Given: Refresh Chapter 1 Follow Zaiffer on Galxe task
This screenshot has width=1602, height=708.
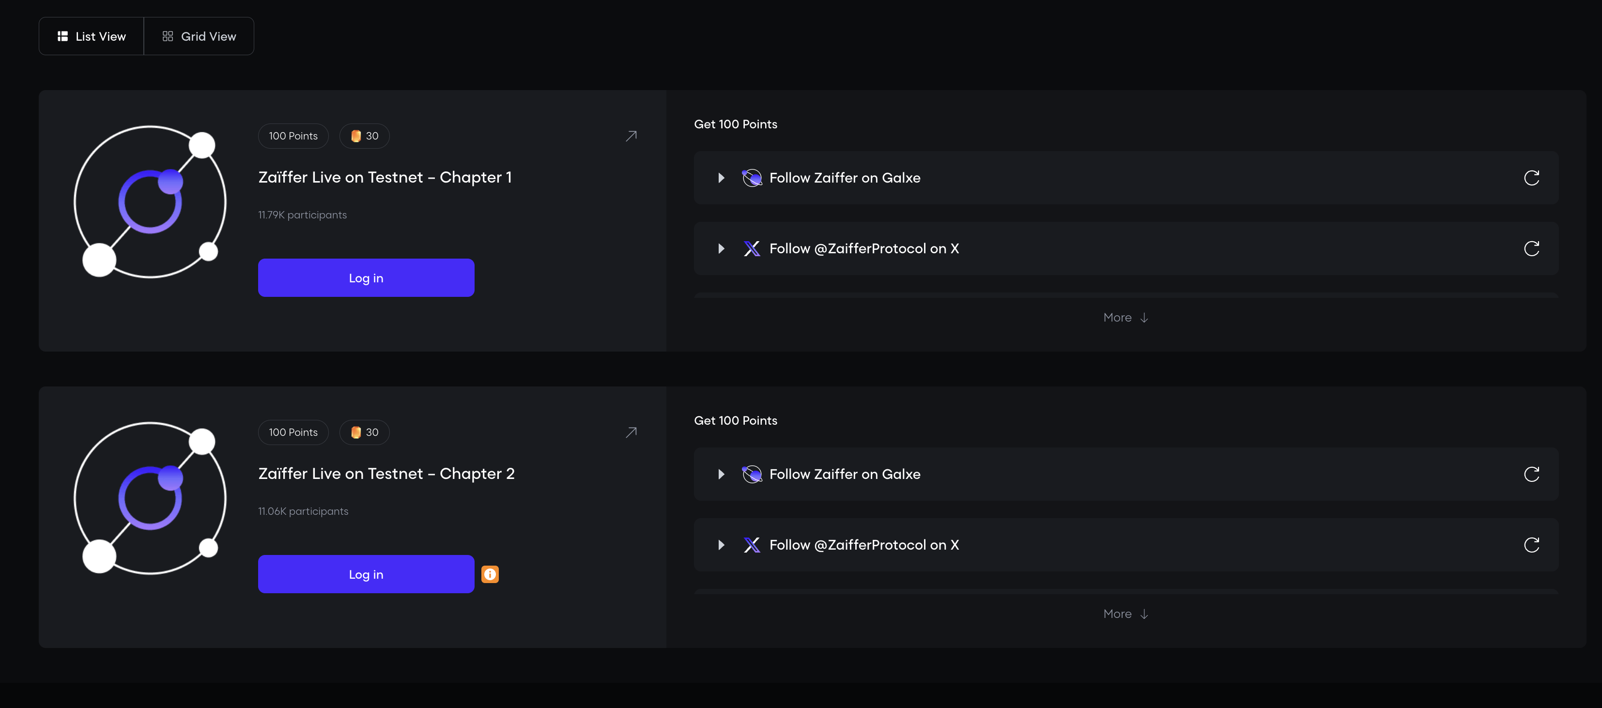Looking at the screenshot, I should pyautogui.click(x=1531, y=178).
